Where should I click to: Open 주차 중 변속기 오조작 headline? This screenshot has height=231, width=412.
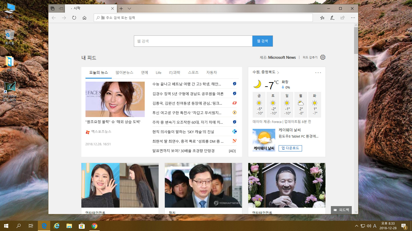[x=188, y=122]
